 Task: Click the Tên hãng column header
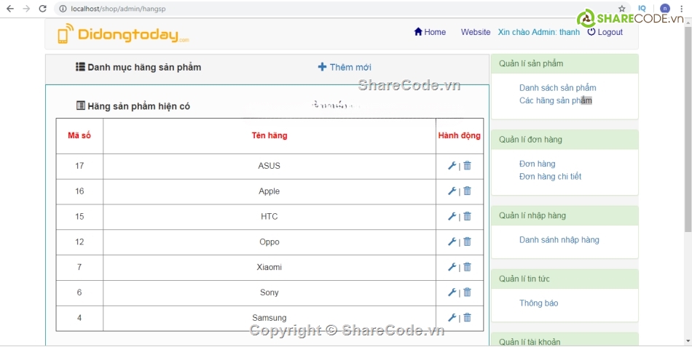pyautogui.click(x=270, y=136)
